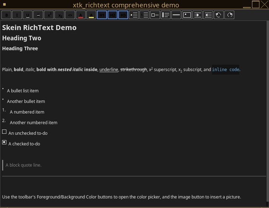Click the vertical scrollbar of the editor
The width and height of the screenshot is (269, 208).
(x=267, y=114)
